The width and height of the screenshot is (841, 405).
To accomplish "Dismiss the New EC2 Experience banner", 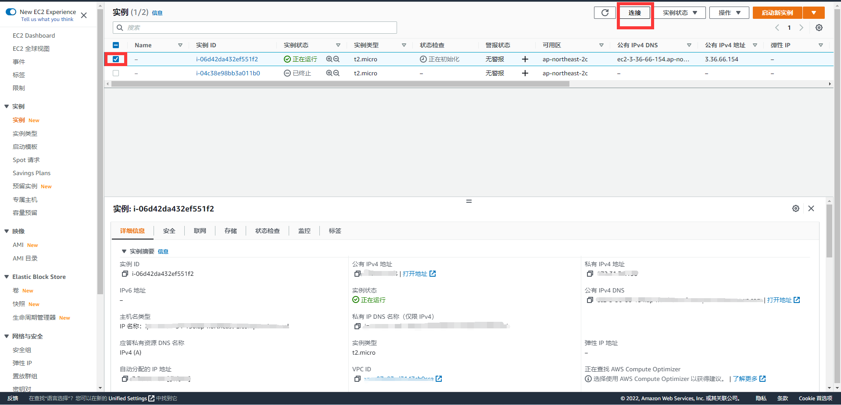I will click(84, 15).
